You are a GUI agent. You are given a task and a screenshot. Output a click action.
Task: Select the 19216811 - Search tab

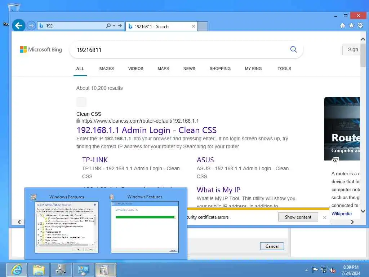click(x=161, y=27)
